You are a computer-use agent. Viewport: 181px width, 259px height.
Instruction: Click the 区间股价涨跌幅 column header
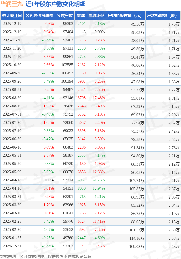(x=39, y=16)
